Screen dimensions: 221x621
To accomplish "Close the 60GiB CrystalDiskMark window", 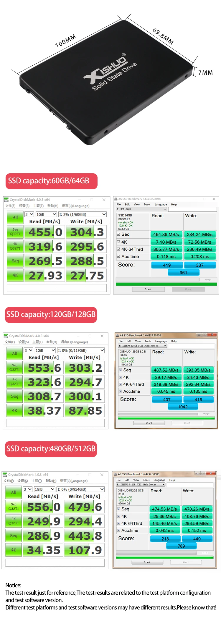I will pyautogui.click(x=104, y=200).
